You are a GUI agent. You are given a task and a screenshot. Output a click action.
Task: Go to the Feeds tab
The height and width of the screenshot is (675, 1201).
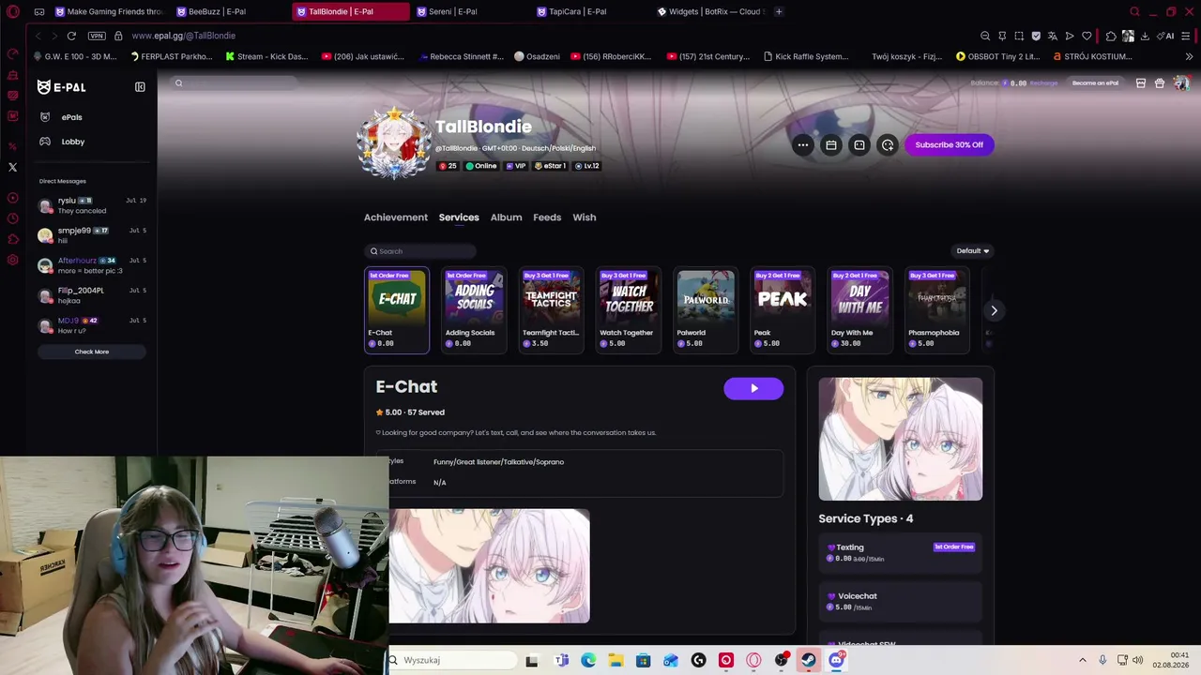(547, 217)
